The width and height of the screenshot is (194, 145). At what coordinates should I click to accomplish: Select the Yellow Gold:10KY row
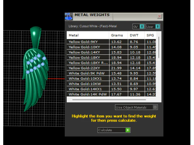click(x=111, y=47)
